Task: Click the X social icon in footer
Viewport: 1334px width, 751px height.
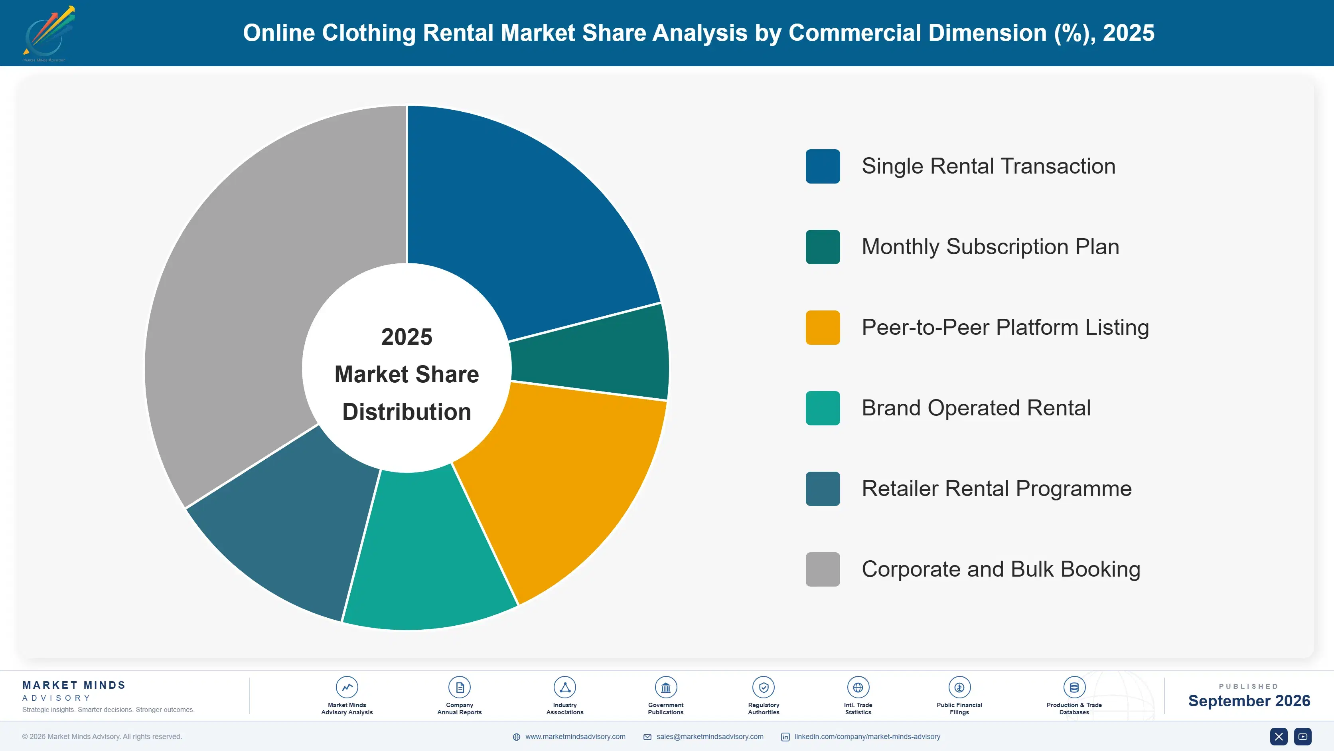Action: tap(1279, 737)
